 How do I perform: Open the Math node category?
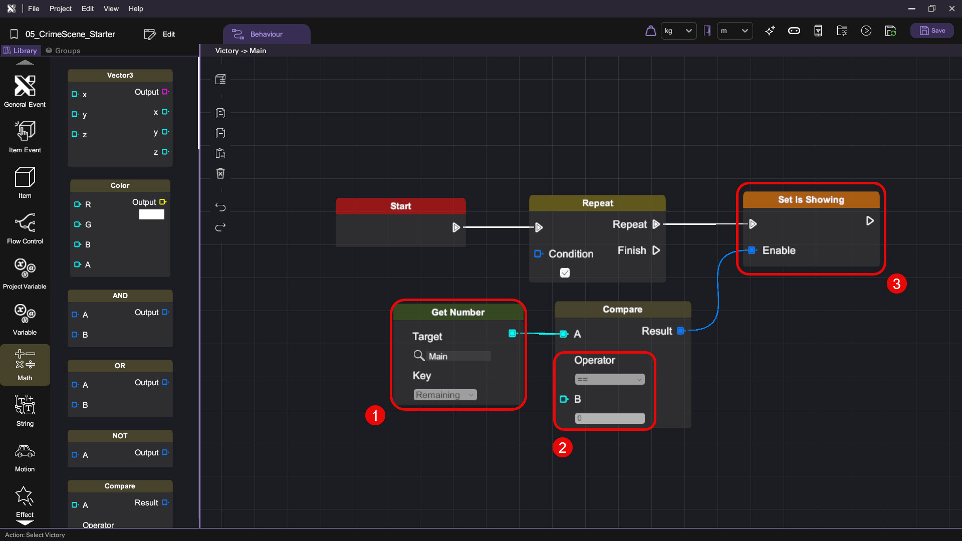(x=25, y=364)
